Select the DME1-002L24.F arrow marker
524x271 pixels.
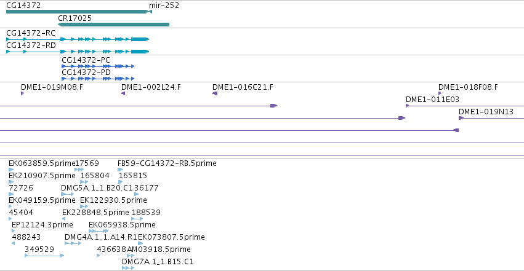[x=123, y=93]
